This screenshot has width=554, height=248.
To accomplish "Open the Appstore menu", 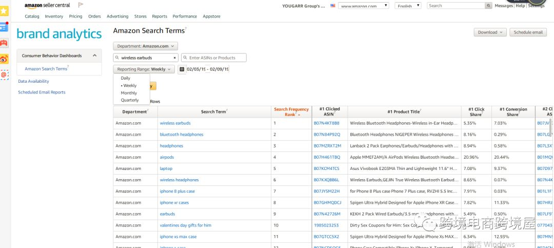I will pyautogui.click(x=212, y=16).
